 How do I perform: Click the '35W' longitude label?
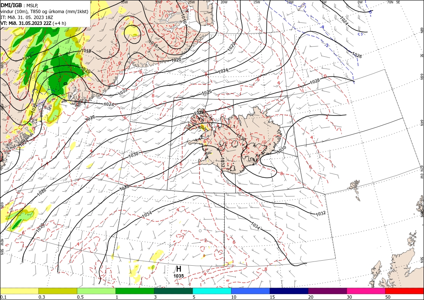(124, 2)
